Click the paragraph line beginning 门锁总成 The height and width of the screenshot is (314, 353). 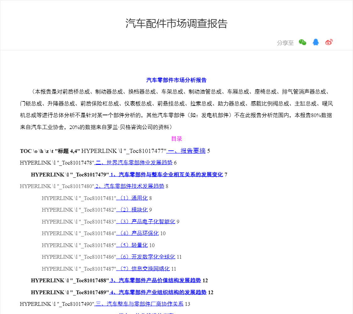point(176,104)
